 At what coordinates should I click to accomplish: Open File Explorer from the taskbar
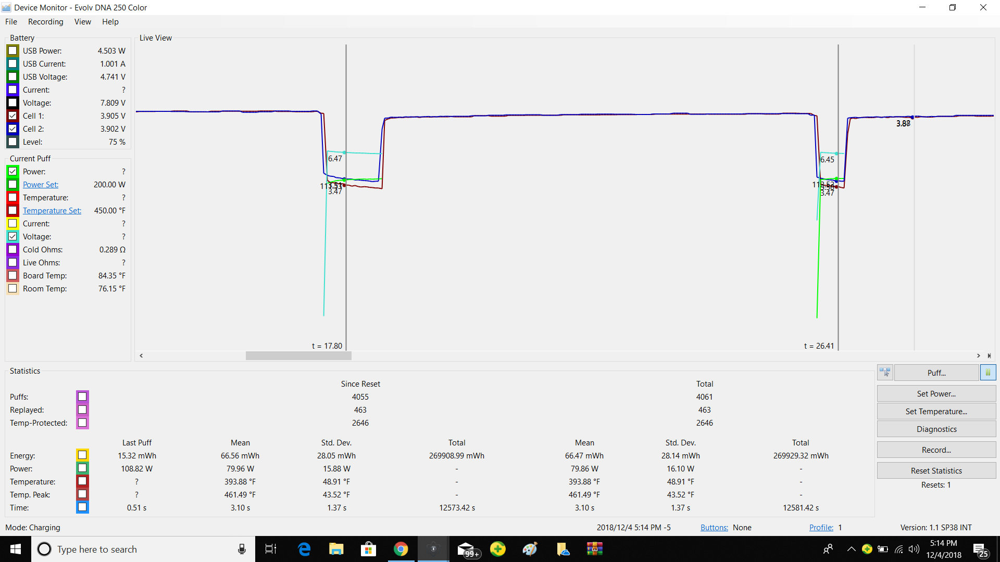[x=336, y=549]
